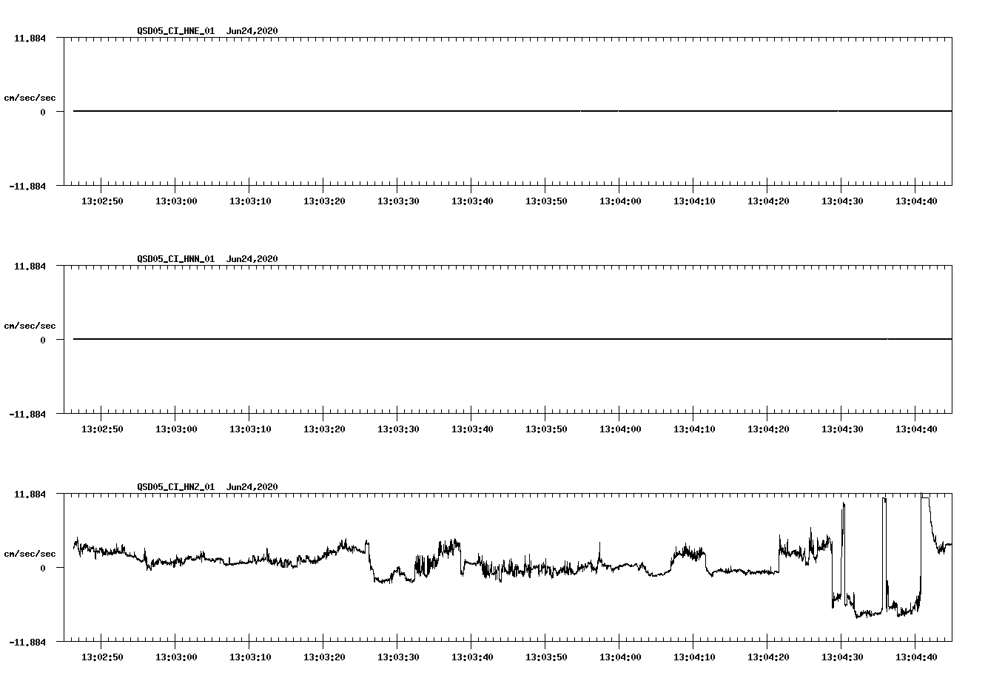
Task: Click the 13:04:10 time label under HNE plot
Action: (694, 201)
